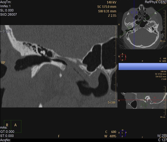Select the green oblique reference line in axial view
The width and height of the screenshot is (167, 142).
click(143, 21)
